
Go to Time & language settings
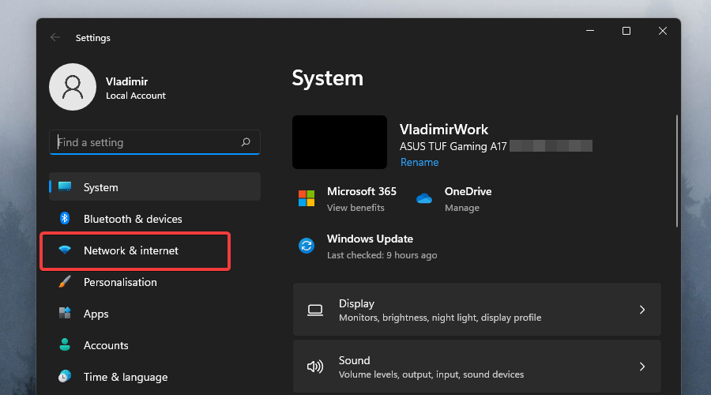126,377
